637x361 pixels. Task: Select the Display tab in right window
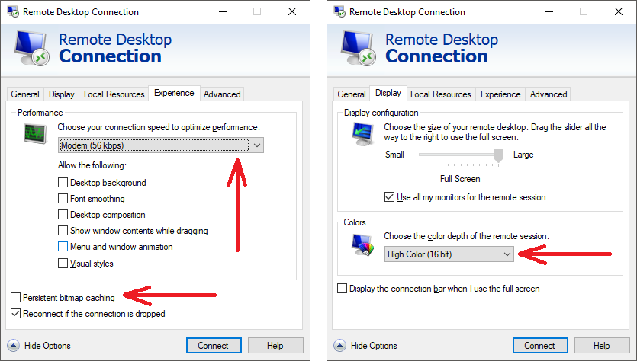pos(388,93)
